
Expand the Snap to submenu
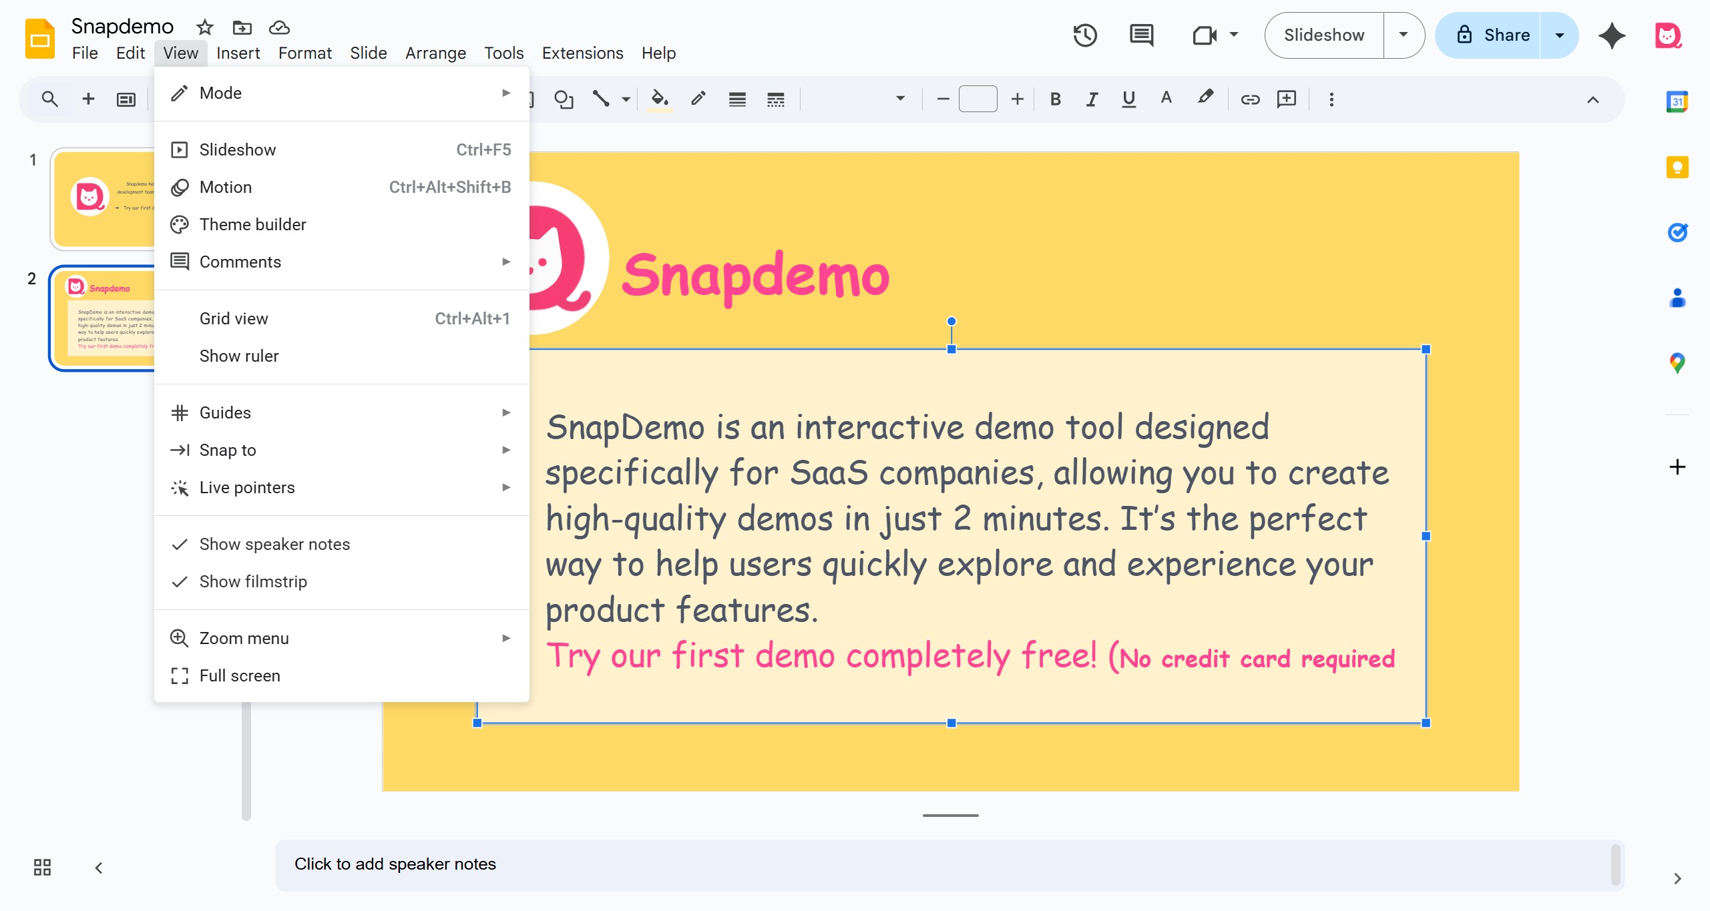coord(341,450)
